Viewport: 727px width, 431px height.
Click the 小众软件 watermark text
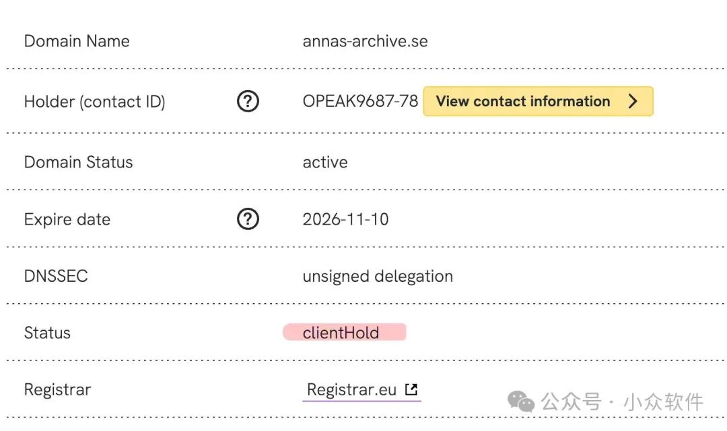click(663, 402)
